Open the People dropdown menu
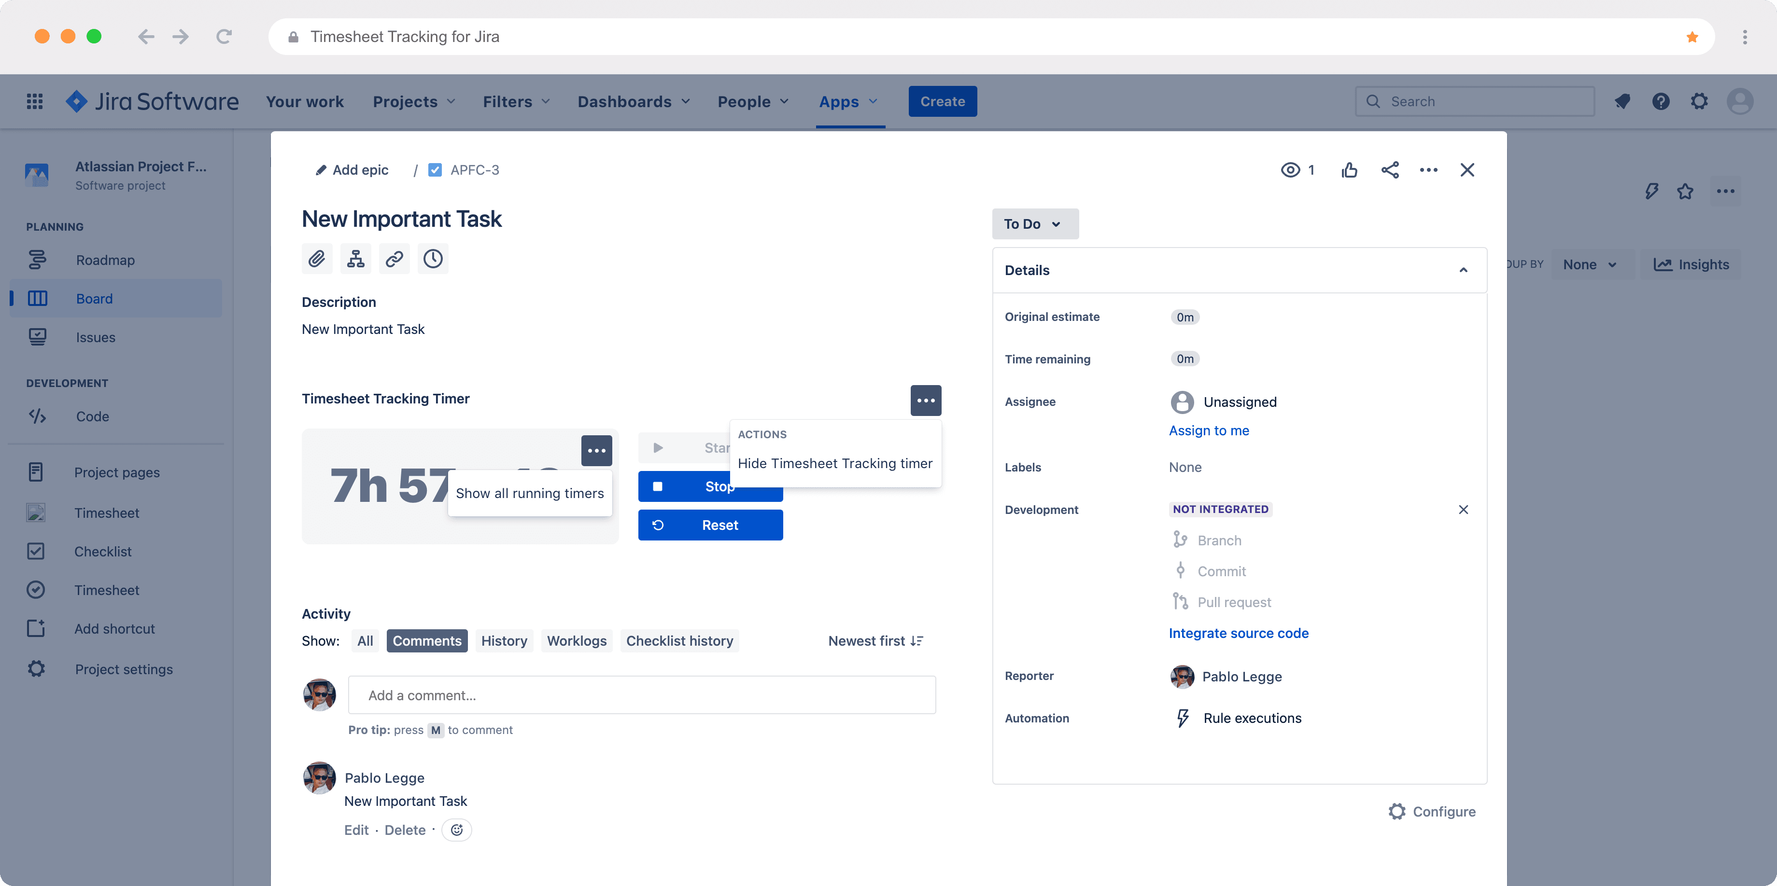Screen dimensions: 1777x886 coord(753,101)
